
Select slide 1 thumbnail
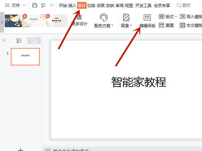click(x=25, y=57)
